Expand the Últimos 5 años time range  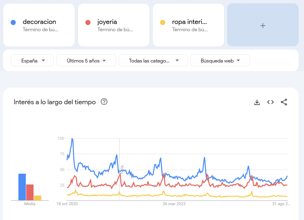point(86,61)
